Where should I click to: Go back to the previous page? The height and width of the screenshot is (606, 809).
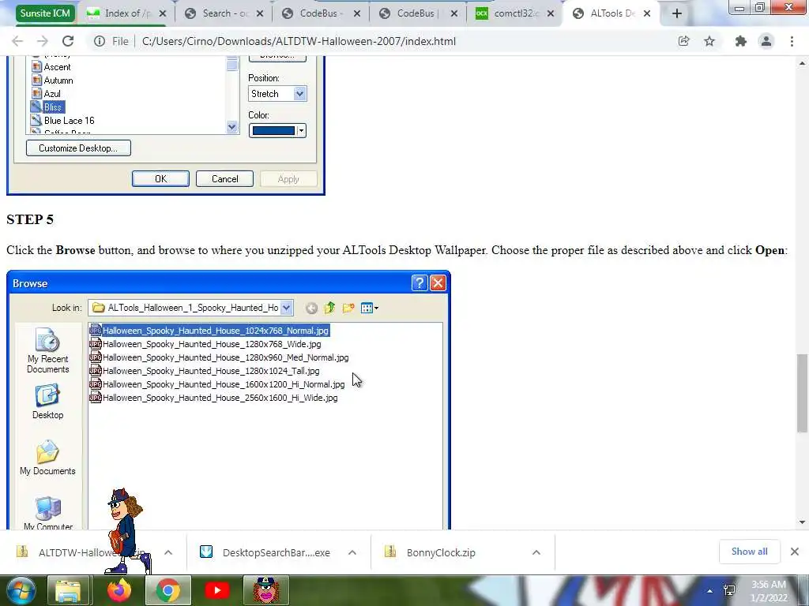coord(17,41)
